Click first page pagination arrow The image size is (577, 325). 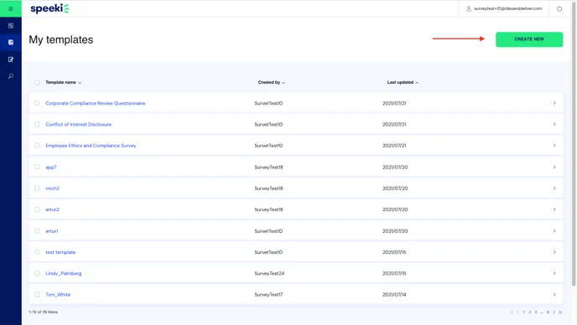coord(512,312)
